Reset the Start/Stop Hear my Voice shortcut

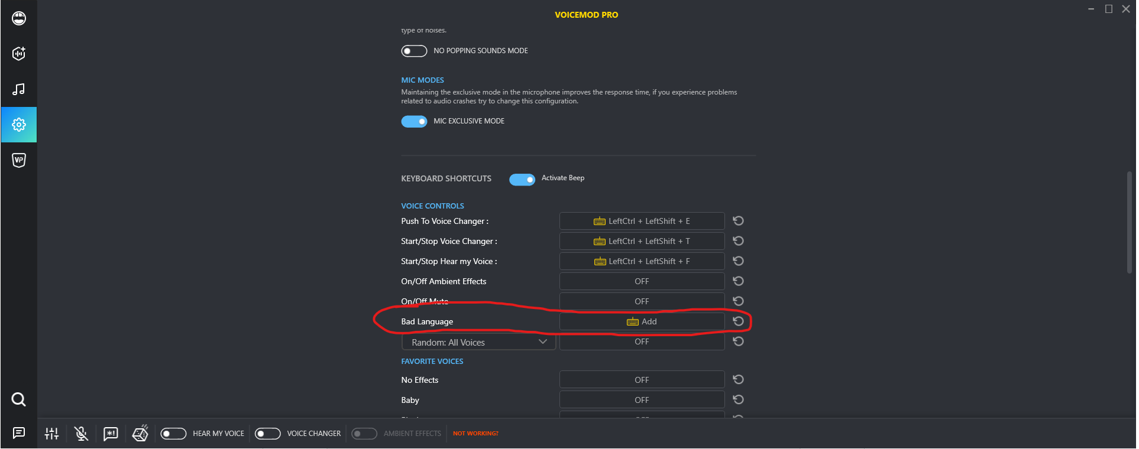coord(738,261)
